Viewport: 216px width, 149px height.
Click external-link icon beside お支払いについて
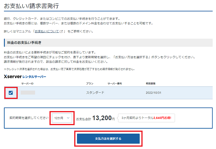point(61,31)
